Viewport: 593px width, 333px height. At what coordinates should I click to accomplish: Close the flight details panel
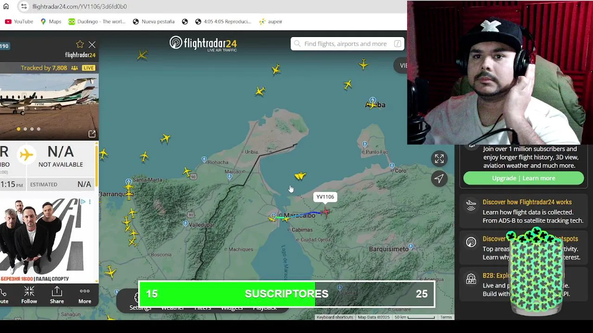pos(92,45)
